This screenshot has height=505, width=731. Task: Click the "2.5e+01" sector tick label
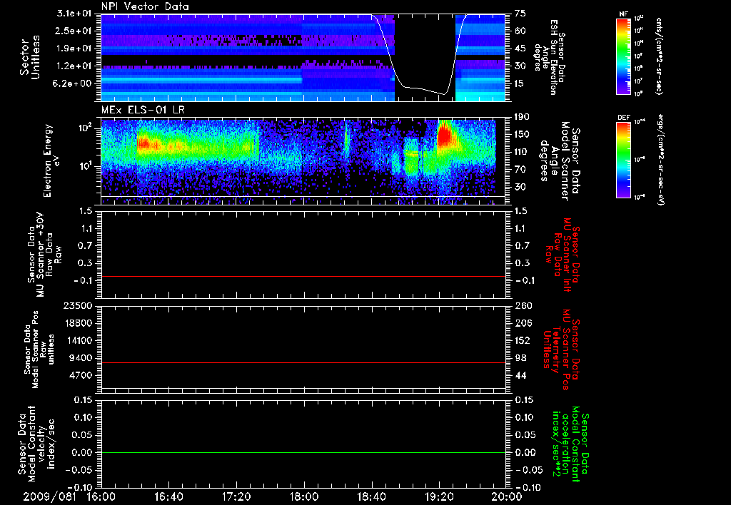pos(74,31)
